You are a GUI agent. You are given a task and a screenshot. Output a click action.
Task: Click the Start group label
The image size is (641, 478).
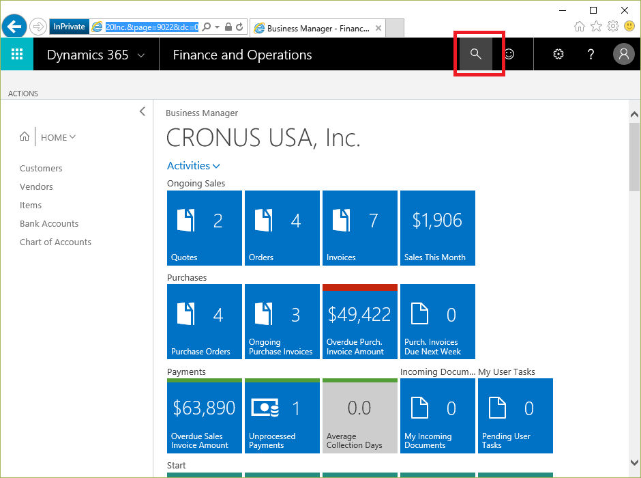176,465
